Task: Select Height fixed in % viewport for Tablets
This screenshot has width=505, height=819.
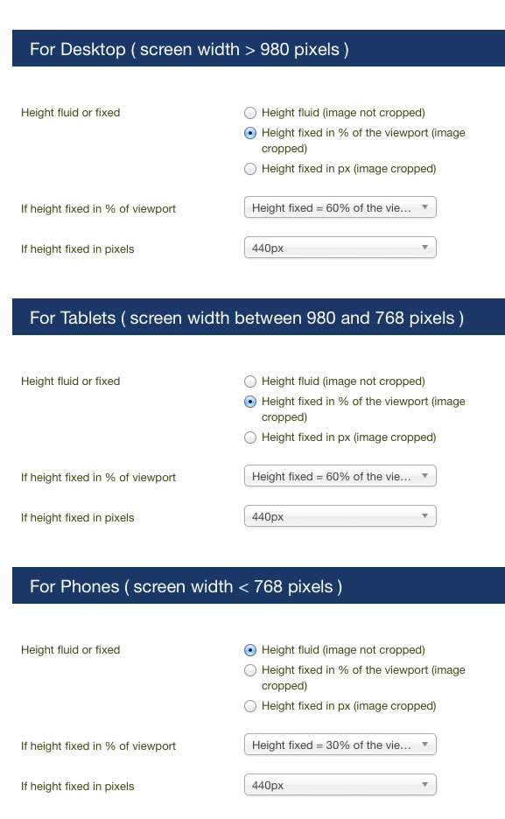Action: pyautogui.click(x=250, y=402)
